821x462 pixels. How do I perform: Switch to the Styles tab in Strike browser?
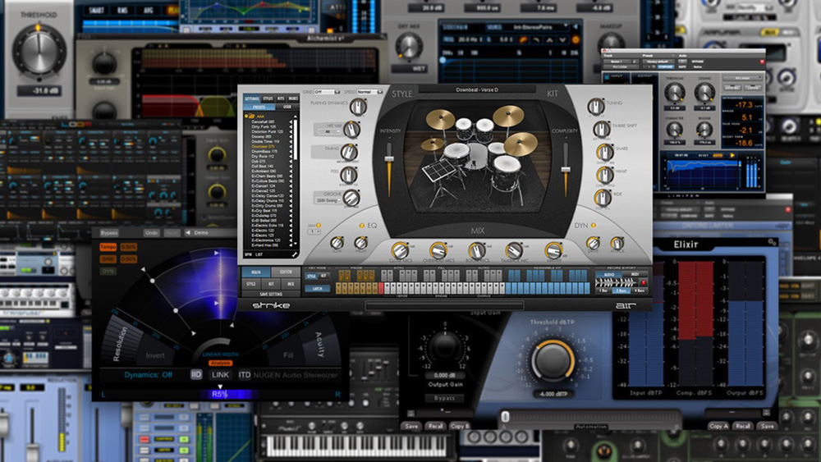[x=268, y=98]
